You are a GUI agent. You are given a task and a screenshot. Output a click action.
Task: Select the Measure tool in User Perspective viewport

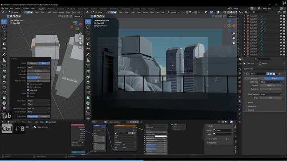pyautogui.click(x=4, y=60)
